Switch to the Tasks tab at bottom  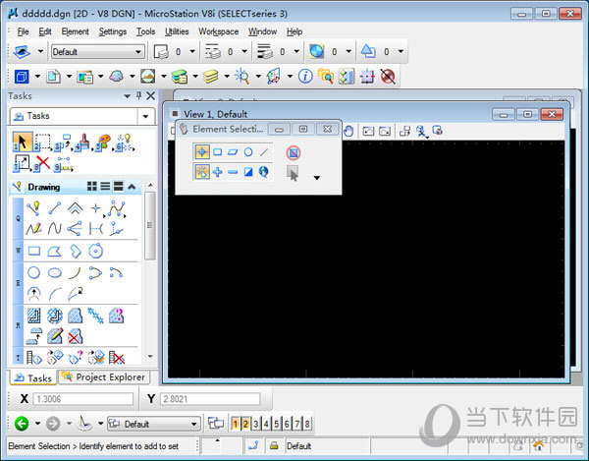(33, 377)
